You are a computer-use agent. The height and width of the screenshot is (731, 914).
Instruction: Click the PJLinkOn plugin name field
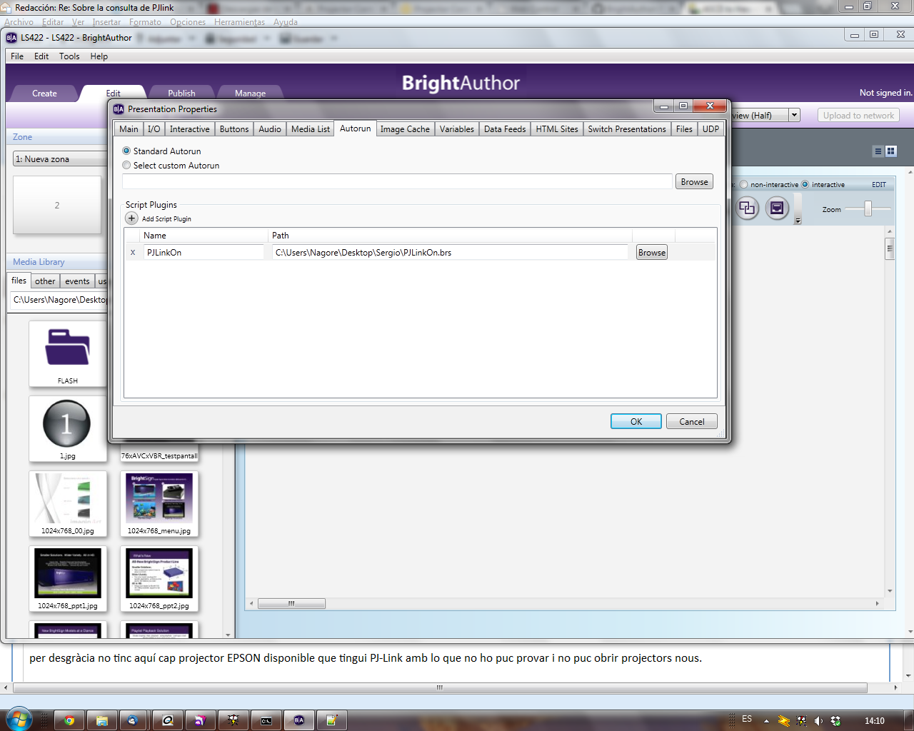(x=204, y=252)
